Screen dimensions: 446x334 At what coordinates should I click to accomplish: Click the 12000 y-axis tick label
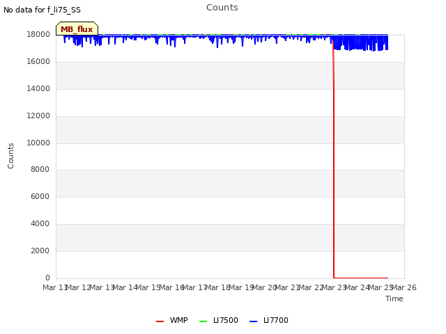point(38,116)
